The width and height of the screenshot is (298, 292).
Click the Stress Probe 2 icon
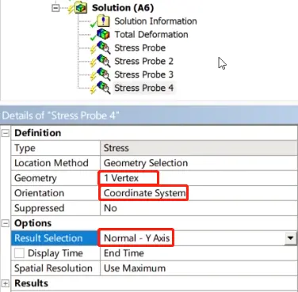(x=103, y=61)
